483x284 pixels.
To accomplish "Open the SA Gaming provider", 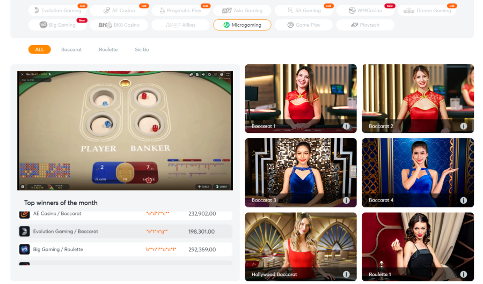I will point(304,11).
